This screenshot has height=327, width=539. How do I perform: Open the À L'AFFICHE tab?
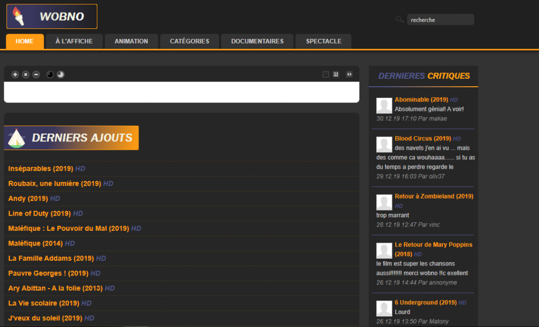coord(74,42)
